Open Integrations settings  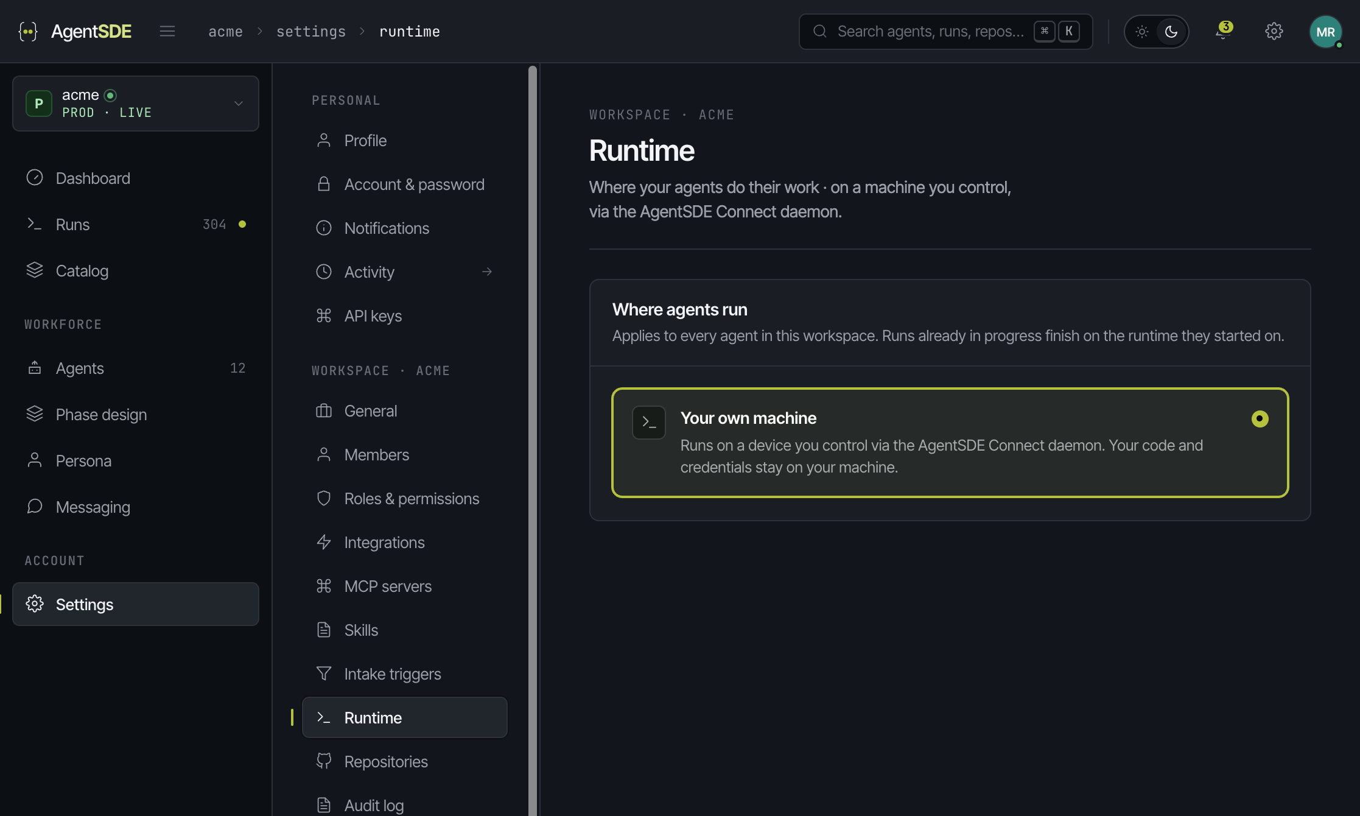pyautogui.click(x=405, y=543)
